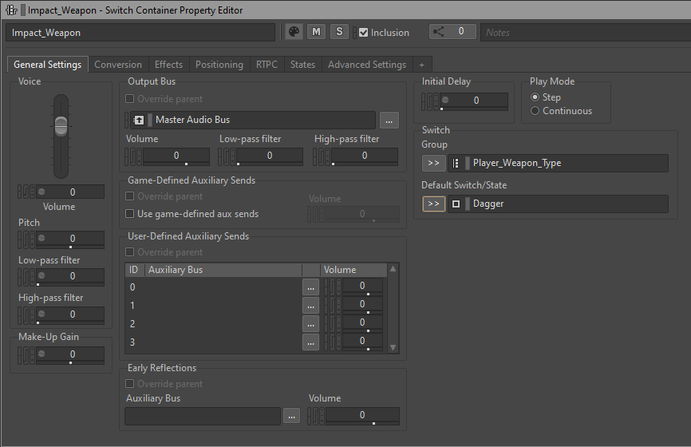The width and height of the screenshot is (691, 447).
Task: Click the Player_Weapon_Type switch group icon
Action: (x=456, y=163)
